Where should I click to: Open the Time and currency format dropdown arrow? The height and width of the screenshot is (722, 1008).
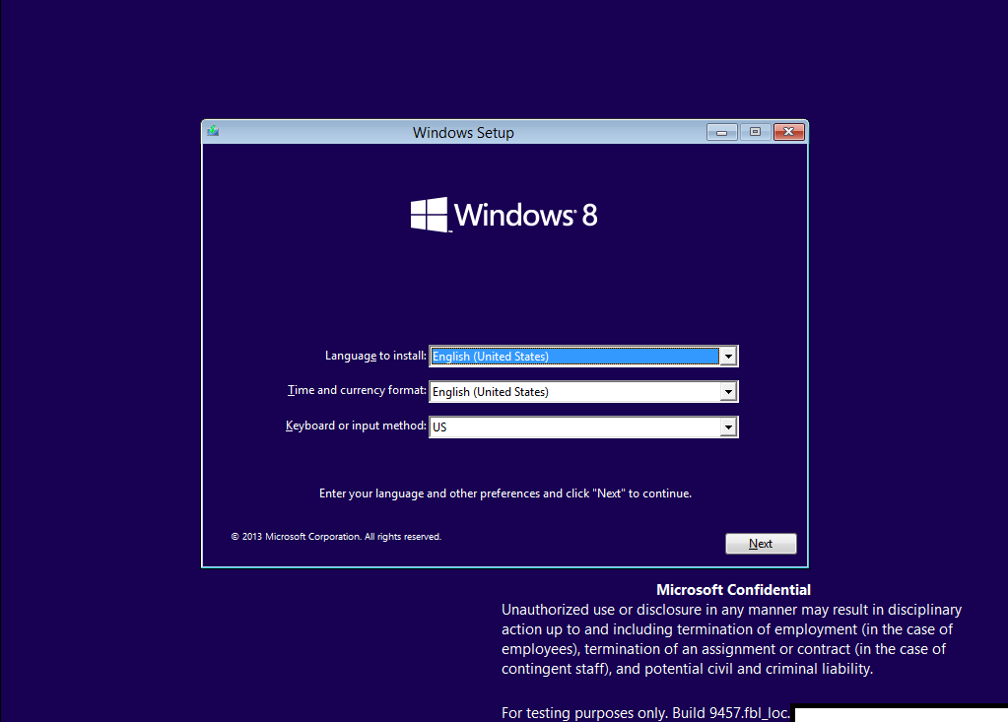point(728,392)
